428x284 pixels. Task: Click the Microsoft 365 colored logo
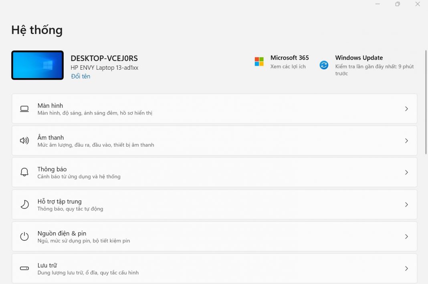[259, 62]
